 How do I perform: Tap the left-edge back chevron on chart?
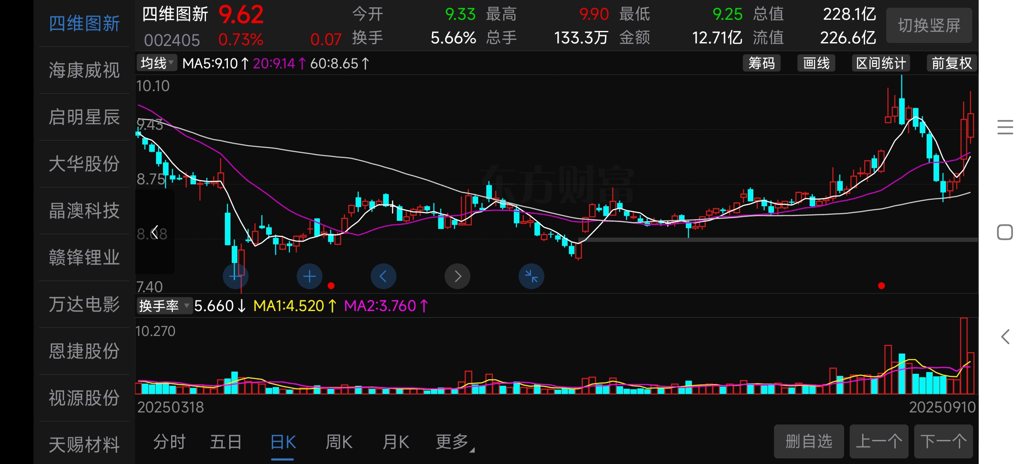pyautogui.click(x=155, y=232)
